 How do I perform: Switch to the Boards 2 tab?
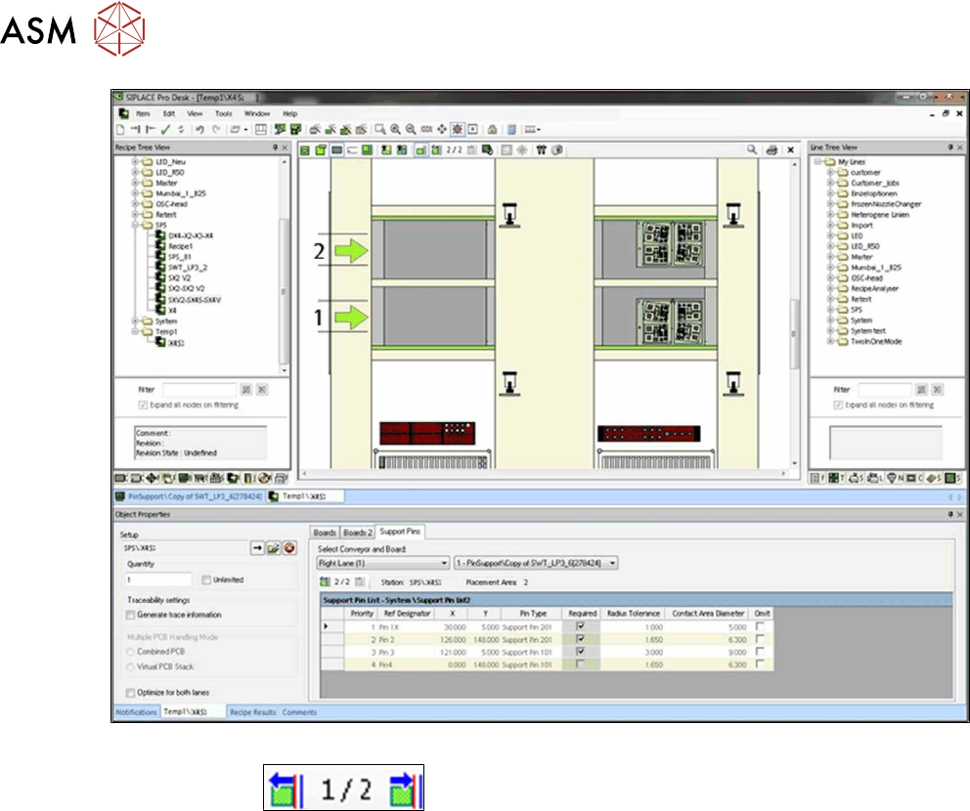click(358, 533)
